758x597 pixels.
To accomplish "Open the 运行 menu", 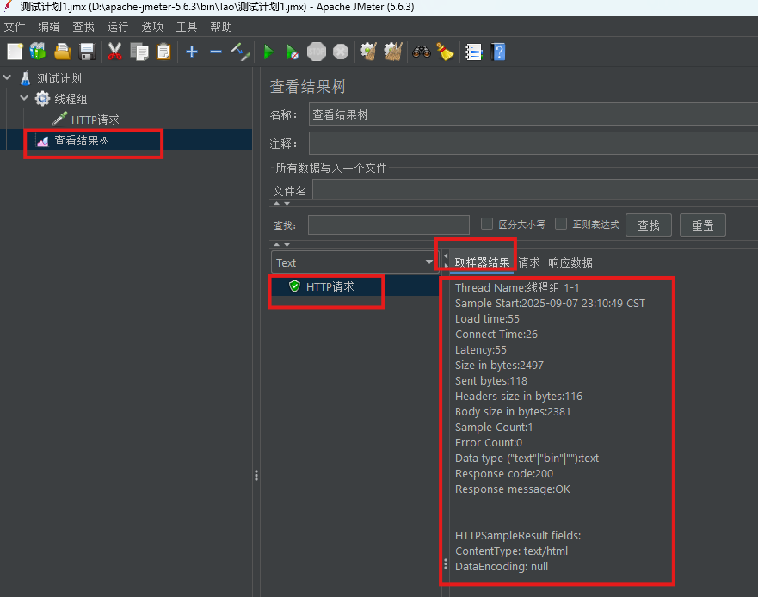I will click(x=118, y=27).
